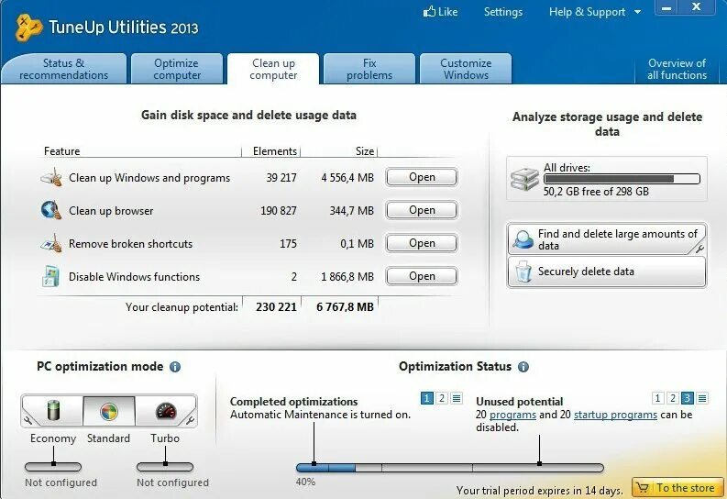This screenshot has width=727, height=499.
Task: Click the All drives disk stack icon
Action: tap(524, 180)
